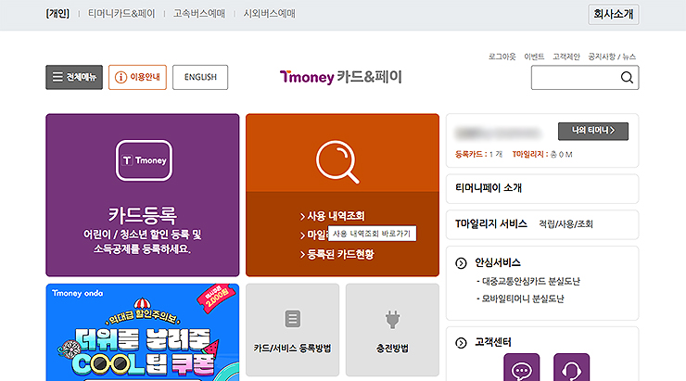The height and width of the screenshot is (381, 686).
Task: Click the 안심서비스 arrow icon
Action: [x=461, y=263]
